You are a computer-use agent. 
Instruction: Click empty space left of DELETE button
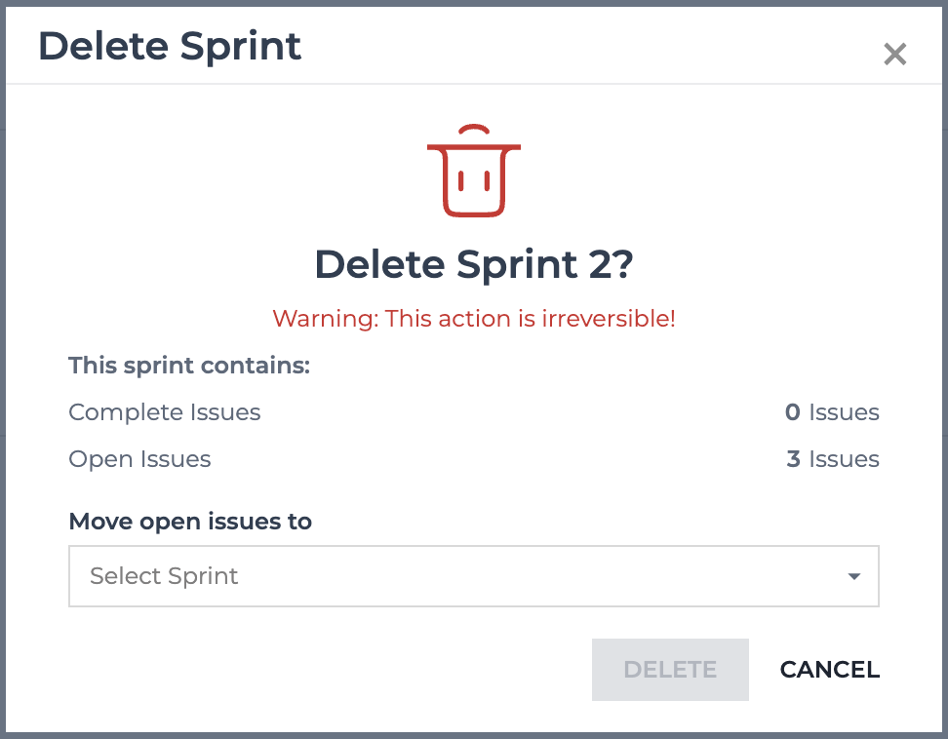click(x=327, y=670)
